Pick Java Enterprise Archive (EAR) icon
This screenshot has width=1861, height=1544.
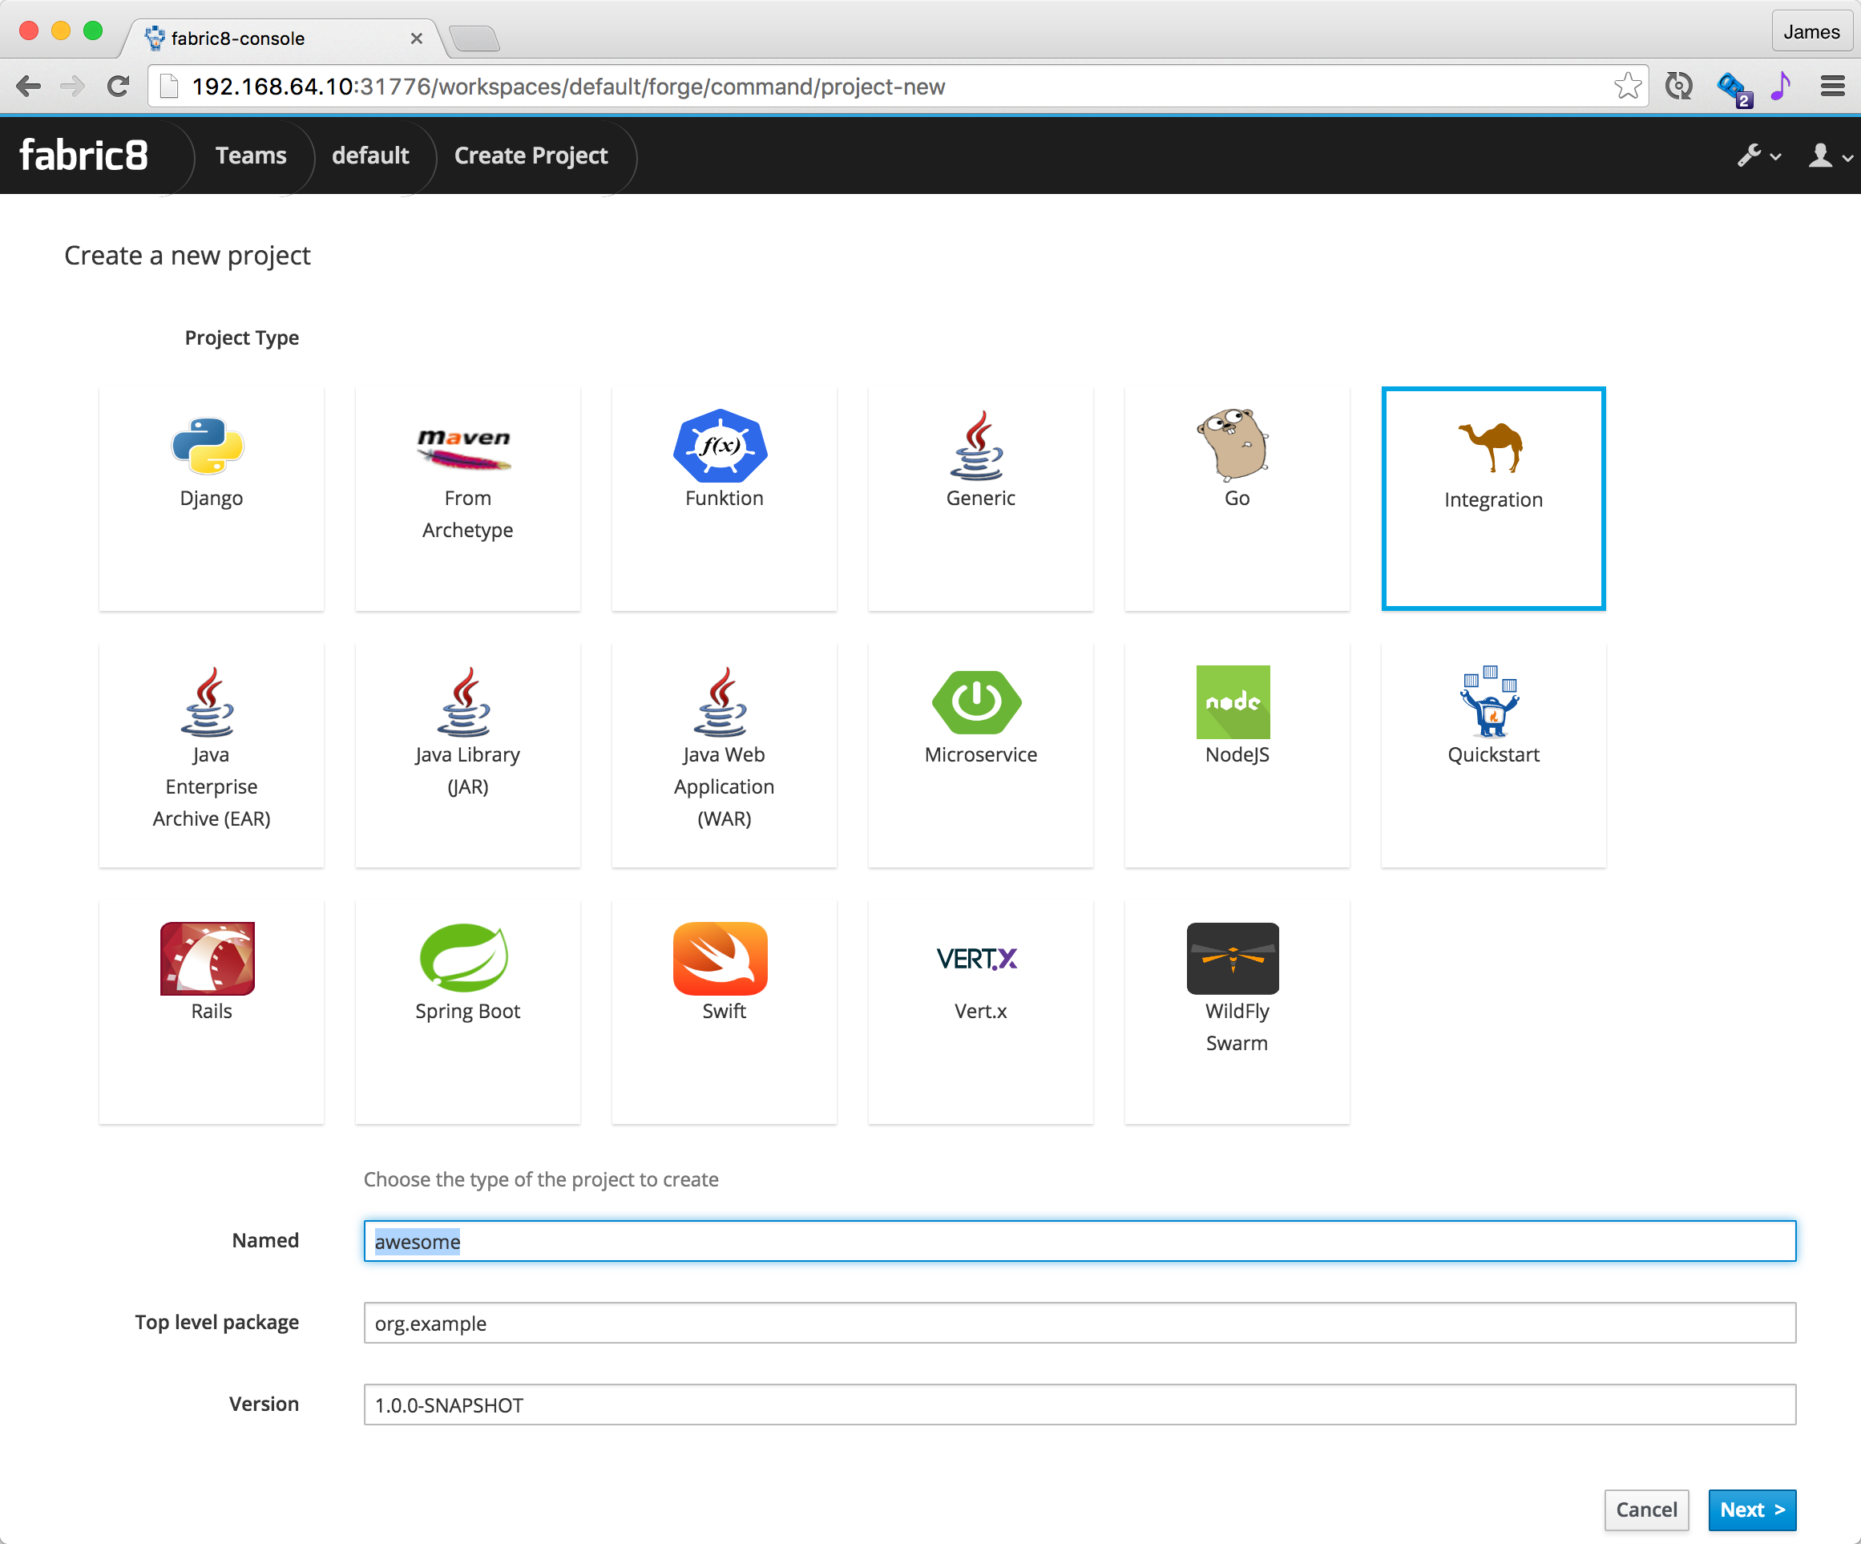(x=208, y=701)
